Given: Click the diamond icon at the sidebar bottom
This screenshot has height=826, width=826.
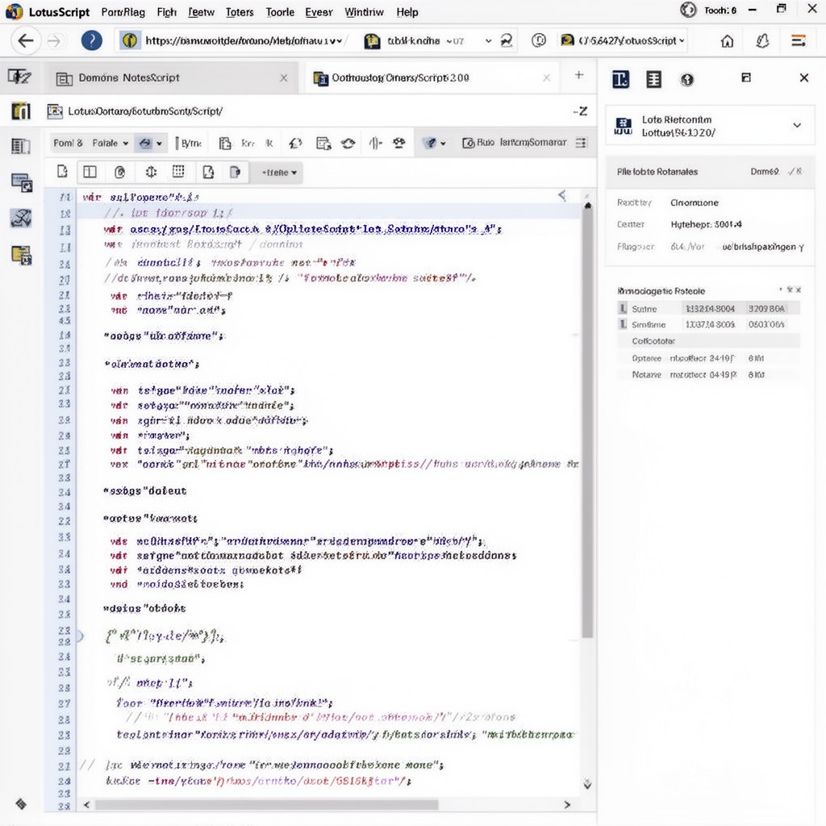Looking at the screenshot, I should (21, 804).
